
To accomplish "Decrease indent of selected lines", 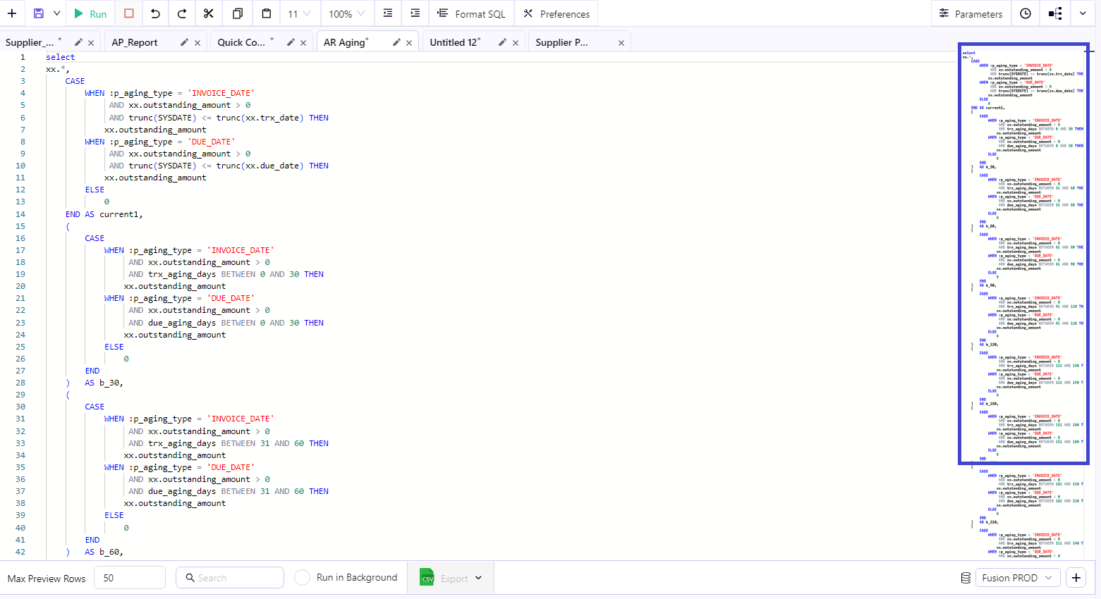I will [x=388, y=13].
